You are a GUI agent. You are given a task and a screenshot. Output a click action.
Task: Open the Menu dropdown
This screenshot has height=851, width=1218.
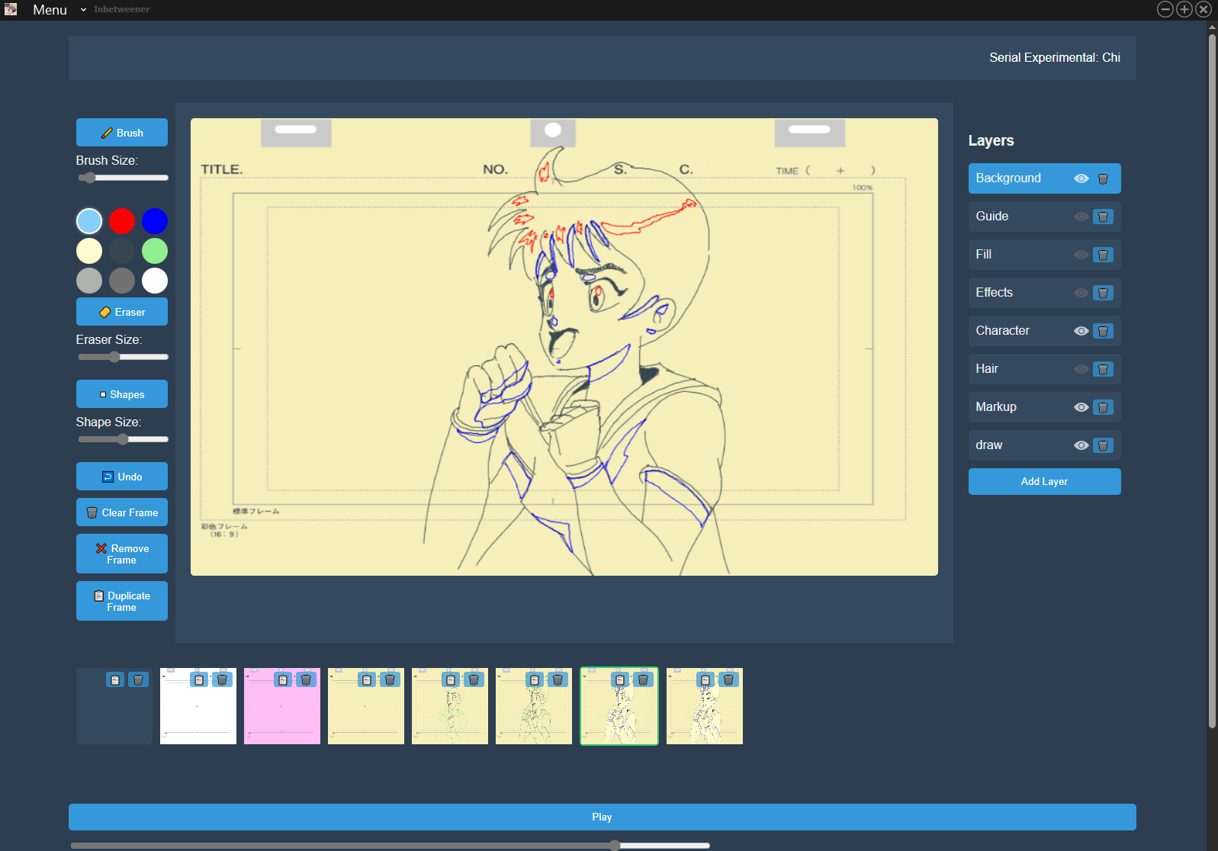click(59, 10)
